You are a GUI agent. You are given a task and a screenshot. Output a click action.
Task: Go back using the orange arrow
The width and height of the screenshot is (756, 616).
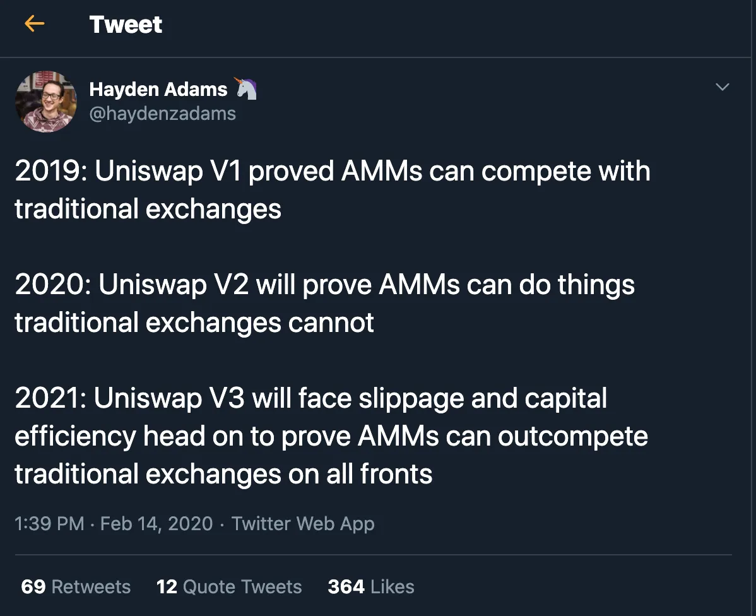34,23
